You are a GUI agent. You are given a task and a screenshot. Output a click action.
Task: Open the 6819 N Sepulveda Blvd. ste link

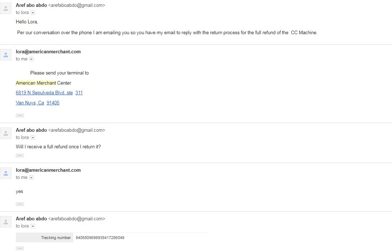click(x=44, y=93)
